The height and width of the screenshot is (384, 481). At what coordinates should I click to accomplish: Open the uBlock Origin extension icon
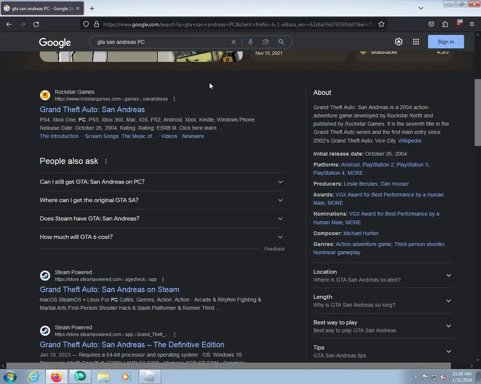coord(458,24)
